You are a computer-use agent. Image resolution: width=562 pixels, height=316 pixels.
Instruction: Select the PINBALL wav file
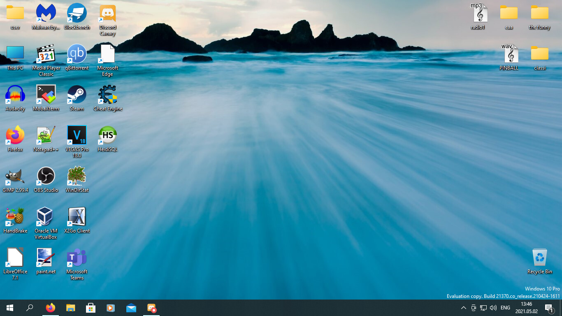pyautogui.click(x=509, y=58)
